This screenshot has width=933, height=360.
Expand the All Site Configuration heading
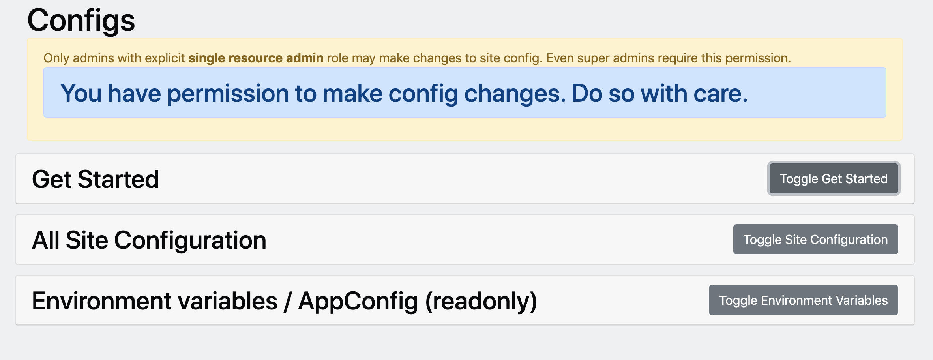149,240
